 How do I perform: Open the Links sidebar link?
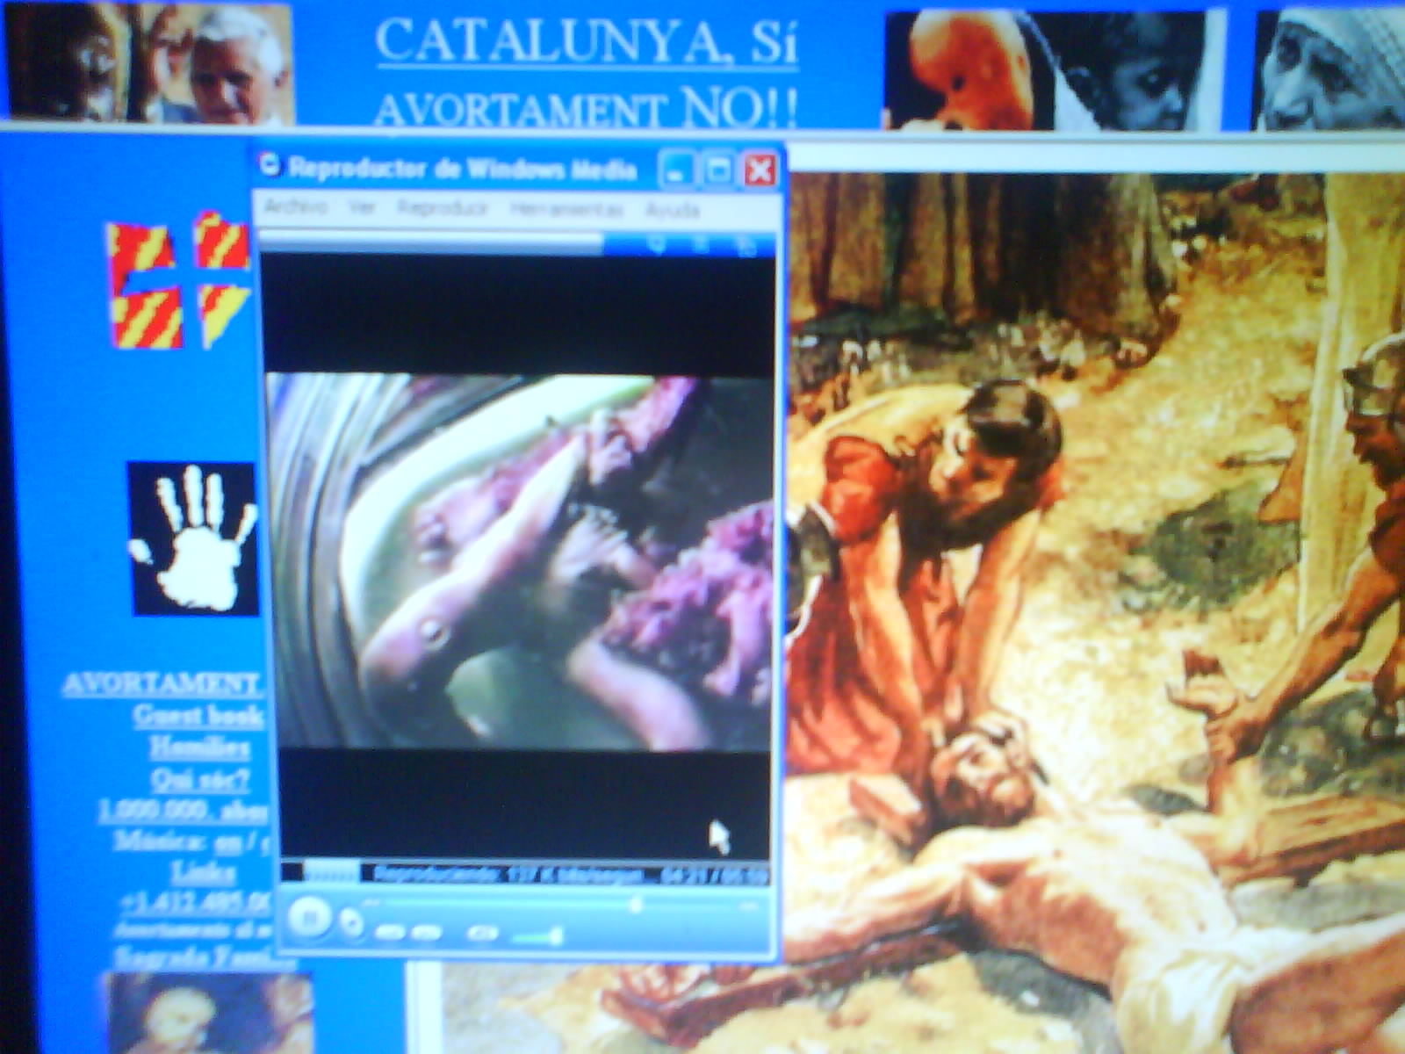(x=203, y=872)
